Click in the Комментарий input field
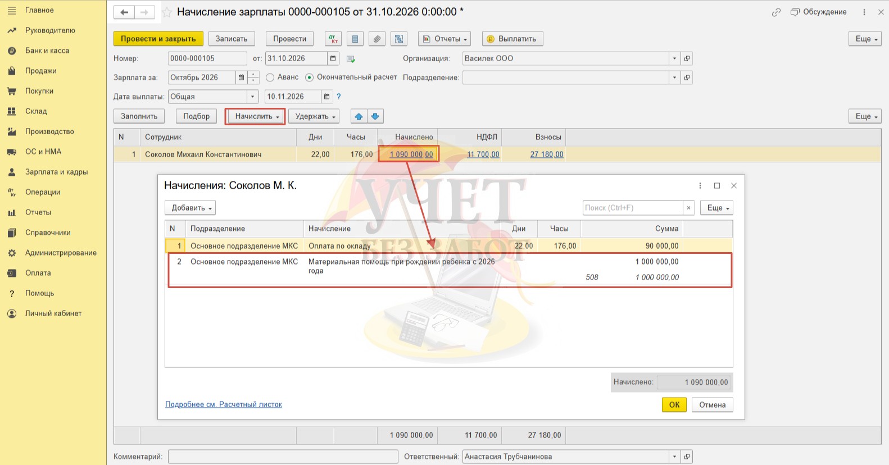889x465 pixels. (282, 457)
